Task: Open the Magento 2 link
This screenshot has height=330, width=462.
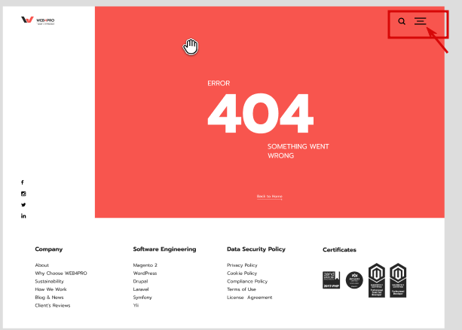Action: pos(145,265)
